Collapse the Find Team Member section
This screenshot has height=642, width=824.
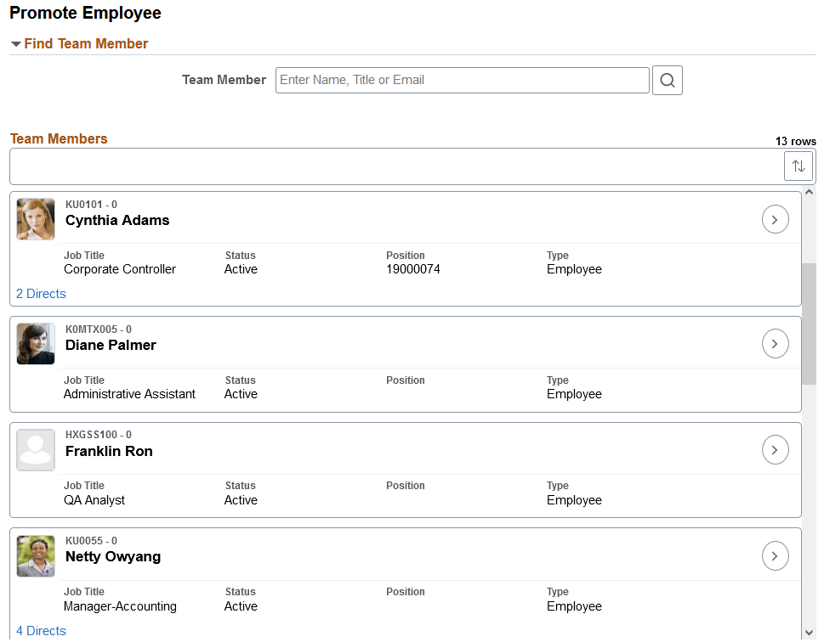tap(15, 43)
